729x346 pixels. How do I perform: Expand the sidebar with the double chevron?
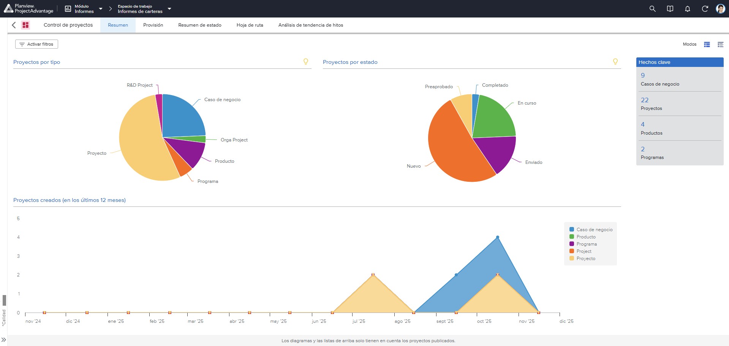click(x=3, y=340)
